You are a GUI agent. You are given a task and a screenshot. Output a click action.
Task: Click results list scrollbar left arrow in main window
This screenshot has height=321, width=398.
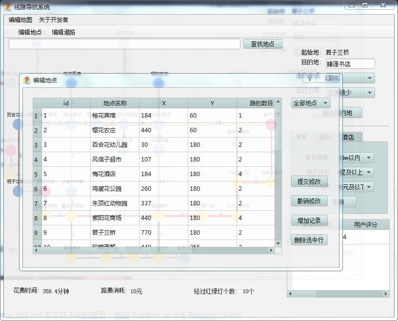[290, 294]
